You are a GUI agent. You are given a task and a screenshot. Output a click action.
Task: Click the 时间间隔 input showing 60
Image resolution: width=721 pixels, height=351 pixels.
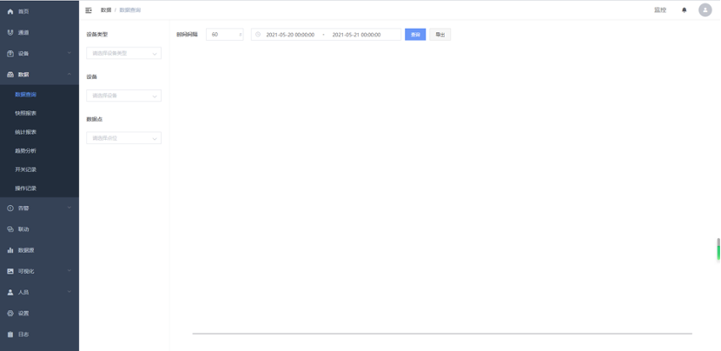tap(225, 35)
